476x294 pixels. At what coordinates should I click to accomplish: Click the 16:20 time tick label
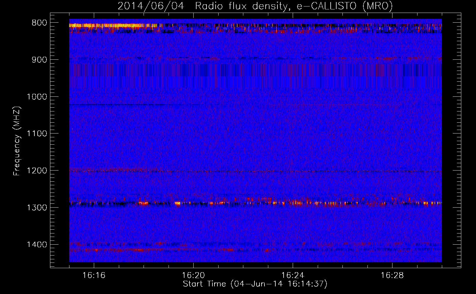tap(193, 275)
